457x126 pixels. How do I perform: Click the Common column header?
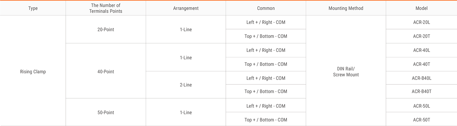pyautogui.click(x=266, y=8)
